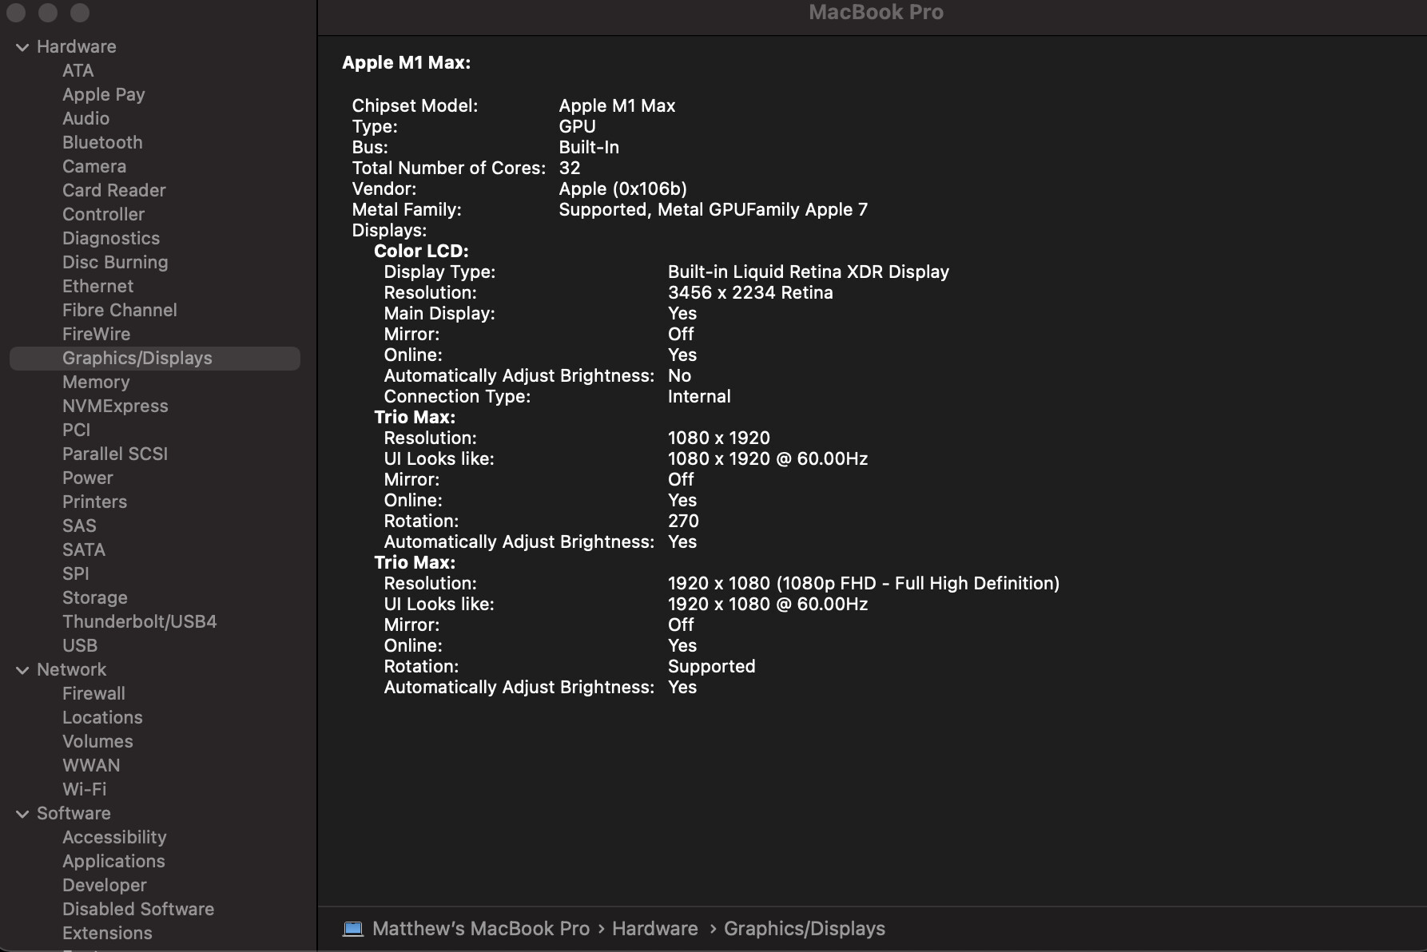Click the Vendor value Apple (0x106b)

click(x=623, y=189)
